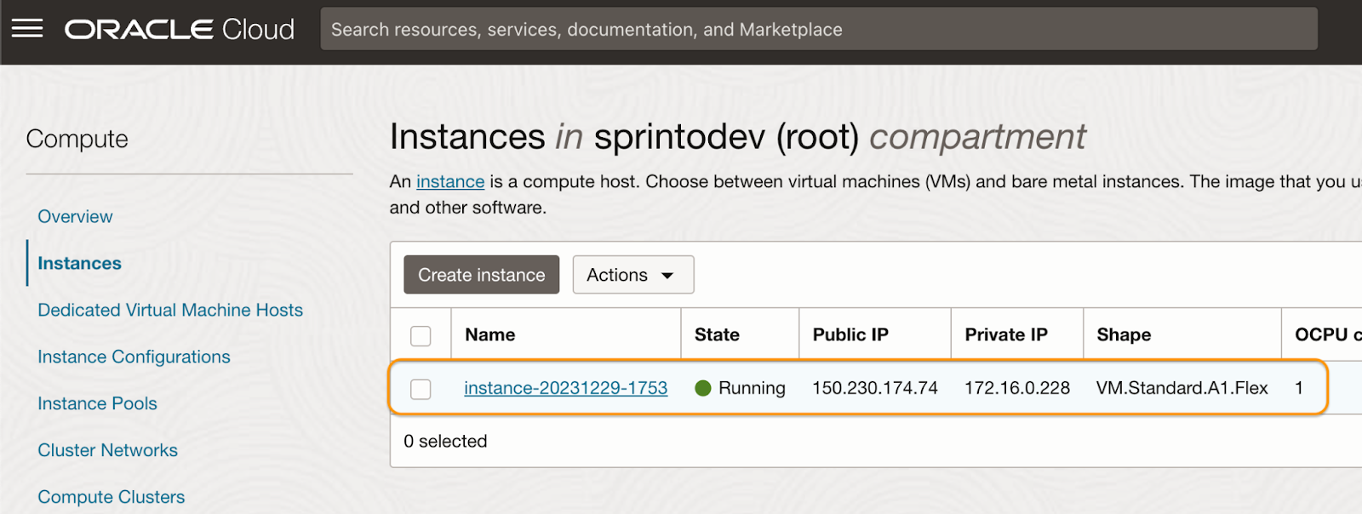1362x514 pixels.
Task: Focus the resource search box
Action: 819,29
